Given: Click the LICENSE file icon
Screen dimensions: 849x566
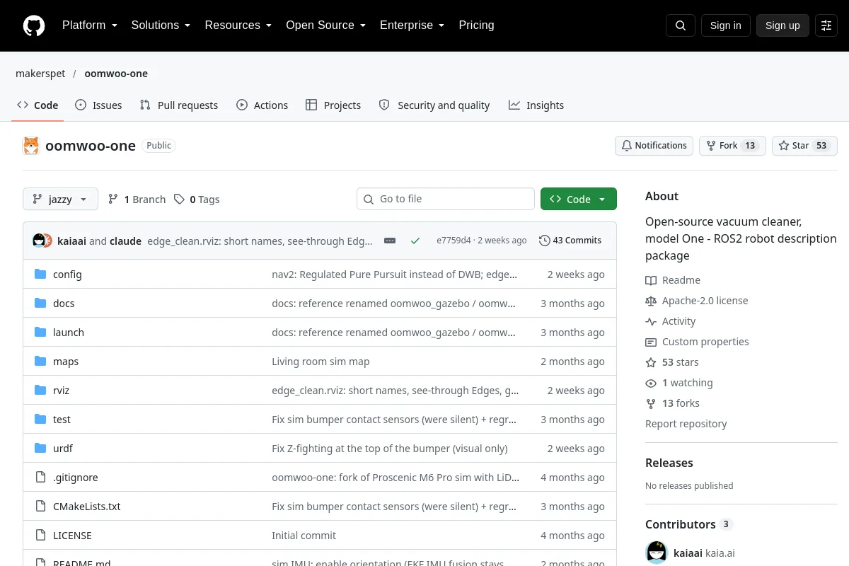Looking at the screenshot, I should (40, 535).
